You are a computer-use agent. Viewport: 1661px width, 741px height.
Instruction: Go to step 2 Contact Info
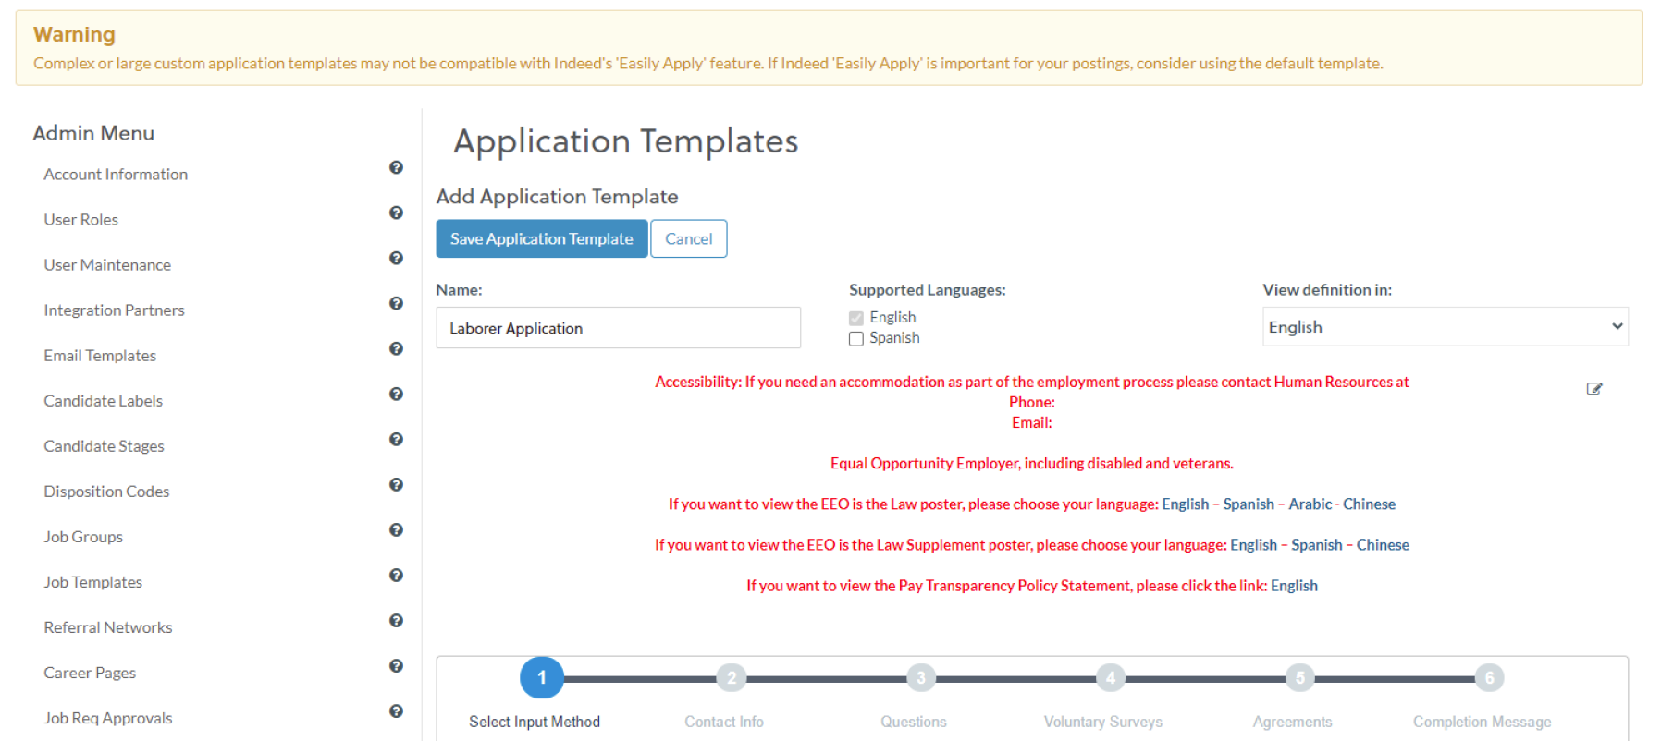tap(731, 678)
